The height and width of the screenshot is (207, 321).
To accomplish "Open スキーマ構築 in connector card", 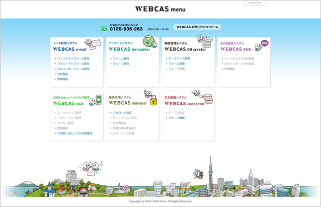I will click(176, 118).
